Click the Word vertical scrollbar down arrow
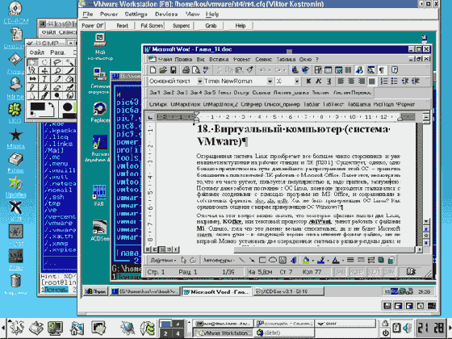This screenshot has width=452, height=339. (426, 221)
